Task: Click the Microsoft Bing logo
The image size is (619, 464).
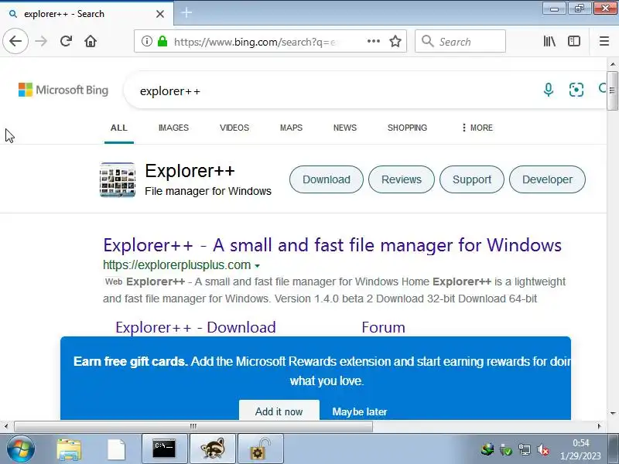Action: pos(63,90)
